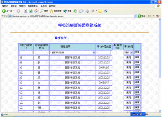Click the page icon in address bar

click(10, 16)
